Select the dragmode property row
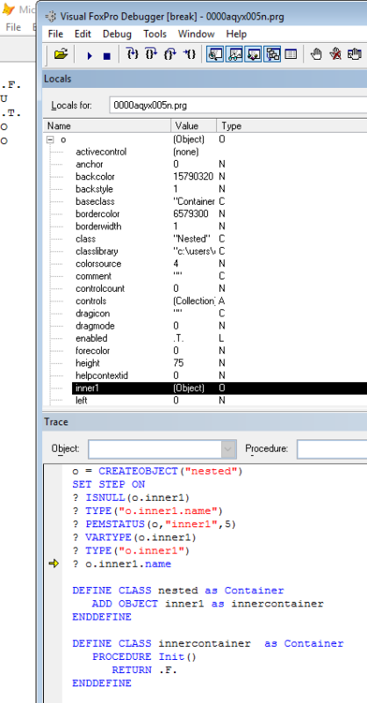 tap(219, 326)
